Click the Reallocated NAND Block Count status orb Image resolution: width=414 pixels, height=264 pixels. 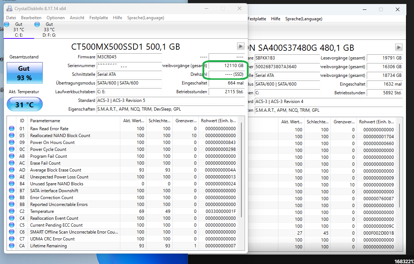(12, 135)
